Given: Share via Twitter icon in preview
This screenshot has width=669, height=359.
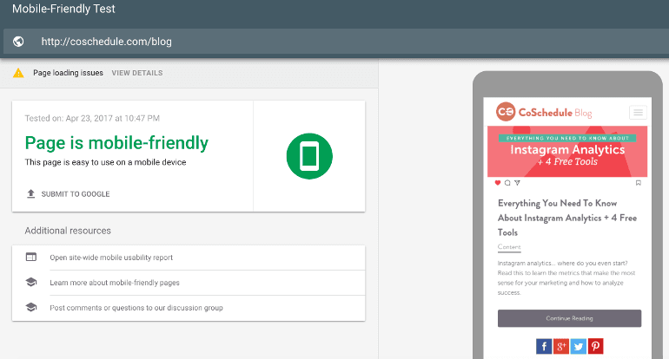Looking at the screenshot, I should click(x=579, y=346).
